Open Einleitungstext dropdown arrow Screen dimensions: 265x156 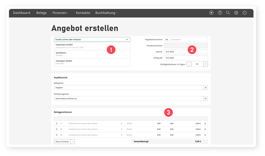point(206,98)
